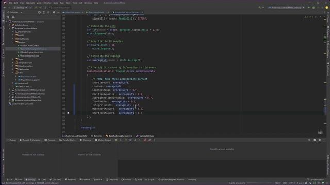Hide the Solution panel with the minus icon
This screenshot has height=185, width=330.
click(x=58, y=12)
